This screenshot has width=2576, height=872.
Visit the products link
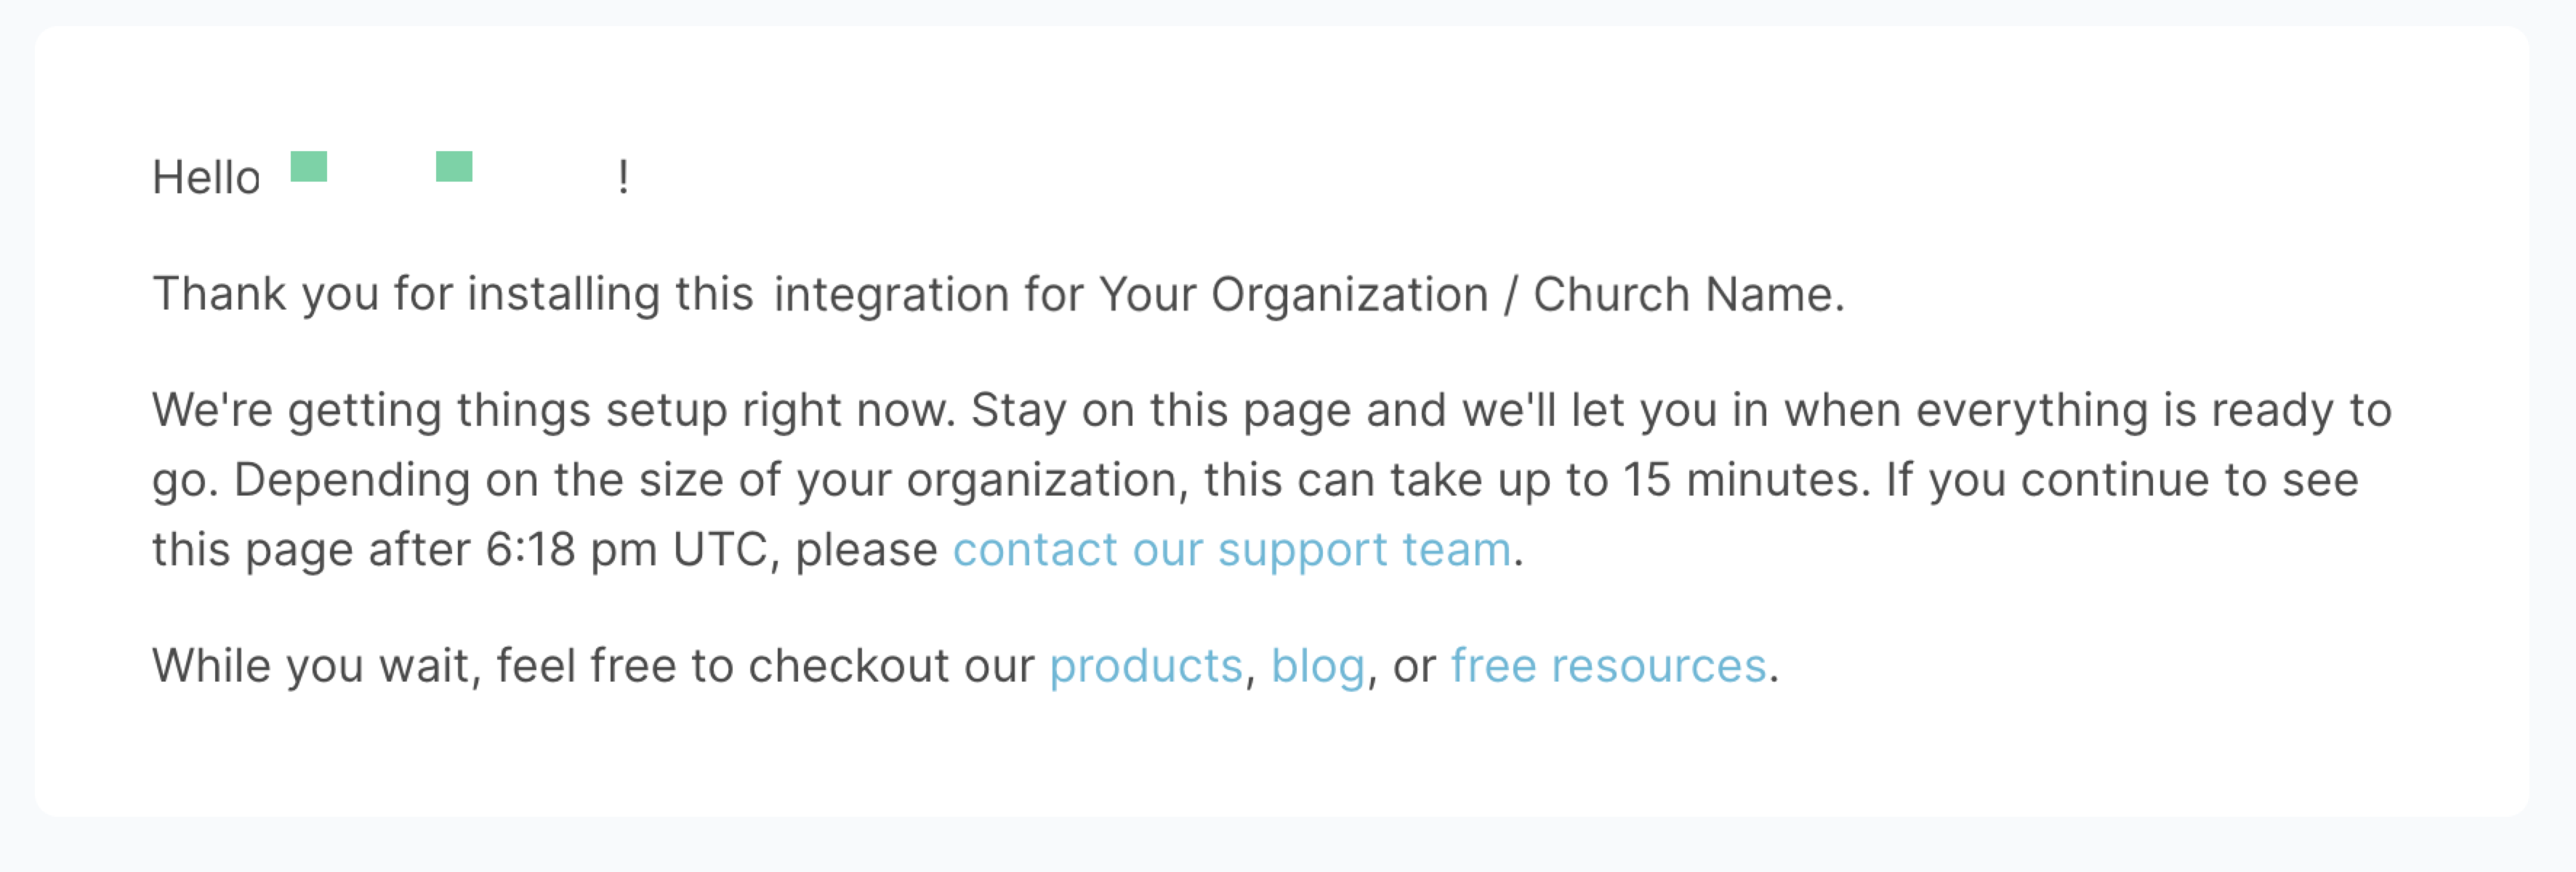pos(1145,666)
